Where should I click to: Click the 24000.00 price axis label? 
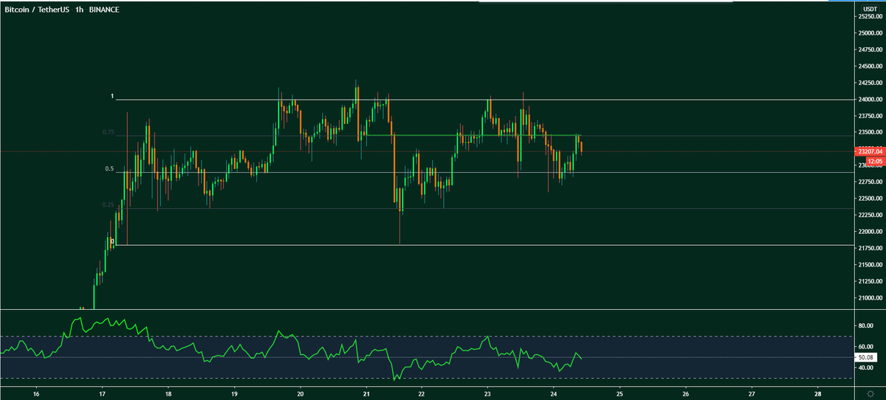pos(870,100)
